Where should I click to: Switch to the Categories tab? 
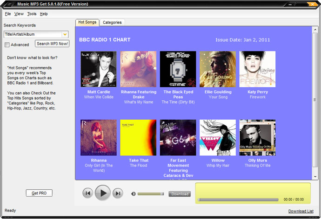click(112, 22)
